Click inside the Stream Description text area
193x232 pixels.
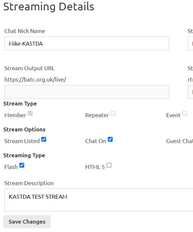99,200
